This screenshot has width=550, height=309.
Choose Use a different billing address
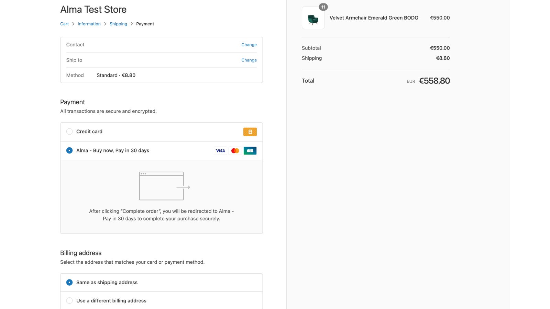[x=69, y=300]
